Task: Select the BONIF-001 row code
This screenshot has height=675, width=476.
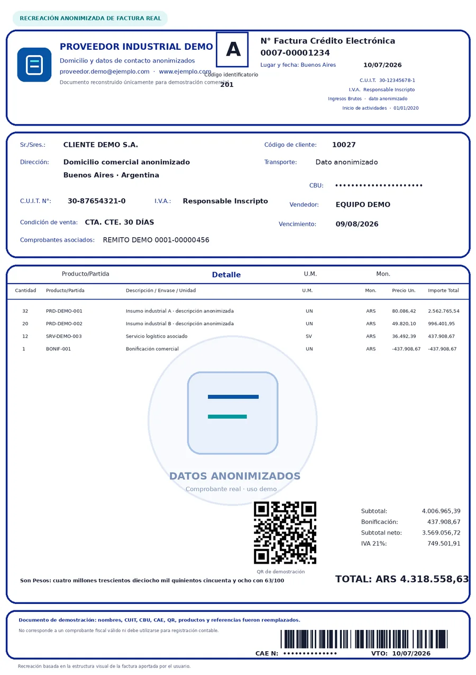Action: tap(58, 349)
